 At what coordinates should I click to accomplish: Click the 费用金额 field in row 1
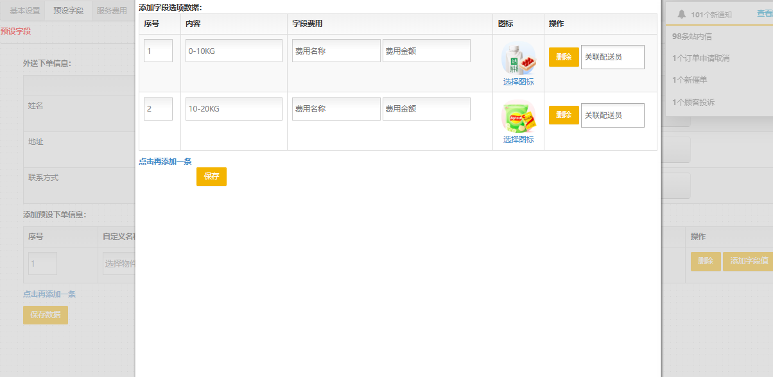tap(426, 51)
